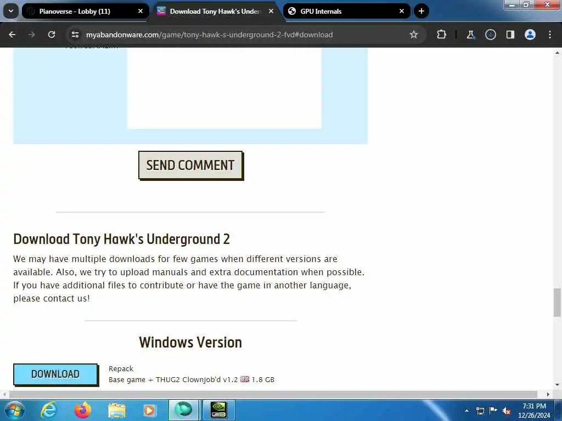Image resolution: width=562 pixels, height=421 pixels.
Task: Bookmark this page with the star
Action: coord(414,35)
